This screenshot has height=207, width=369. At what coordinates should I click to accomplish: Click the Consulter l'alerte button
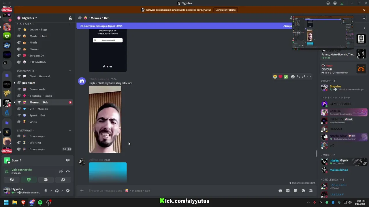point(225,10)
